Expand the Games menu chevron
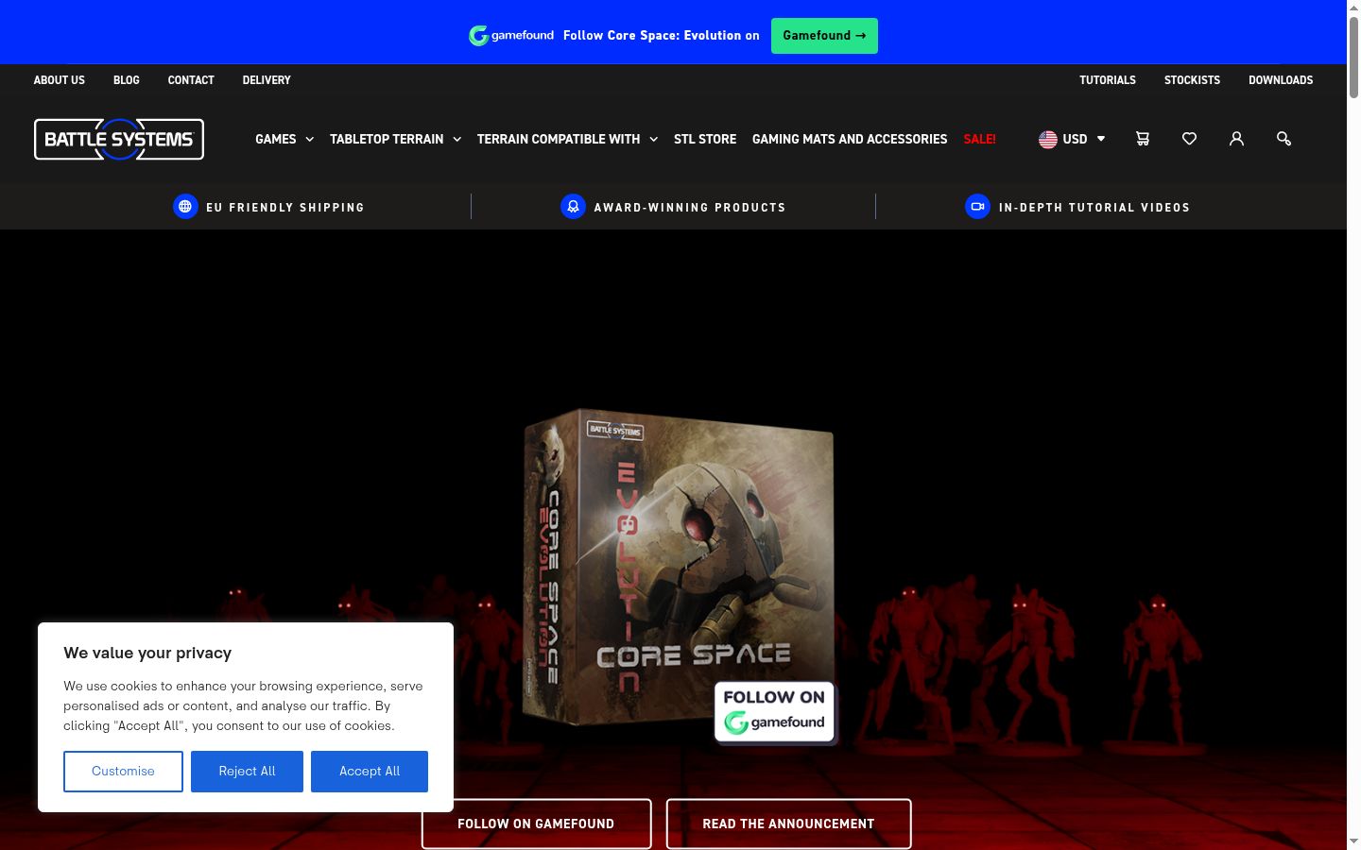 309,139
